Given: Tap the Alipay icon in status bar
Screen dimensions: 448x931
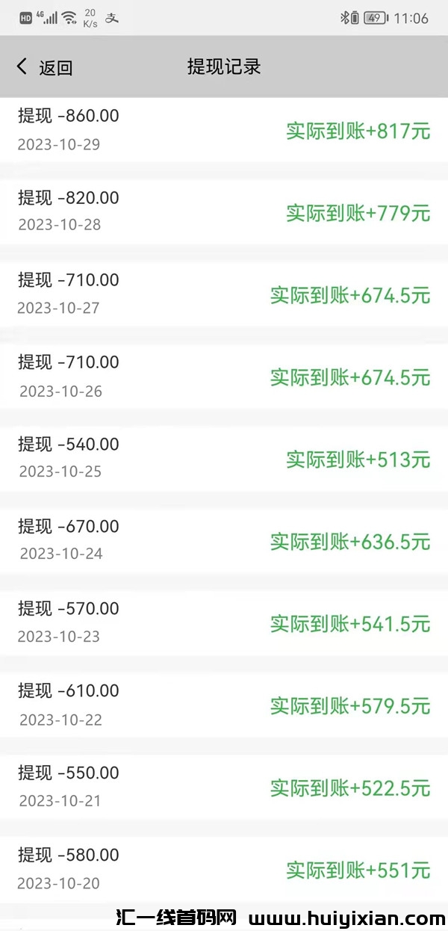Looking at the screenshot, I should pyautogui.click(x=111, y=18).
